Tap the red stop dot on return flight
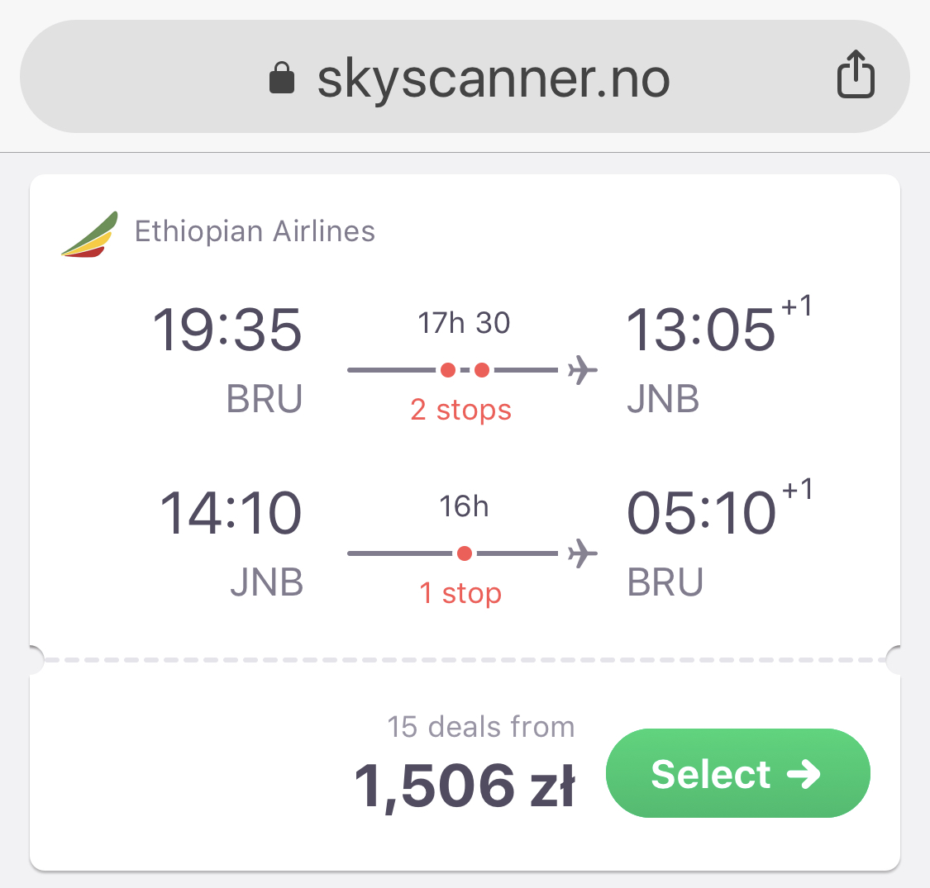 pyautogui.click(x=465, y=553)
